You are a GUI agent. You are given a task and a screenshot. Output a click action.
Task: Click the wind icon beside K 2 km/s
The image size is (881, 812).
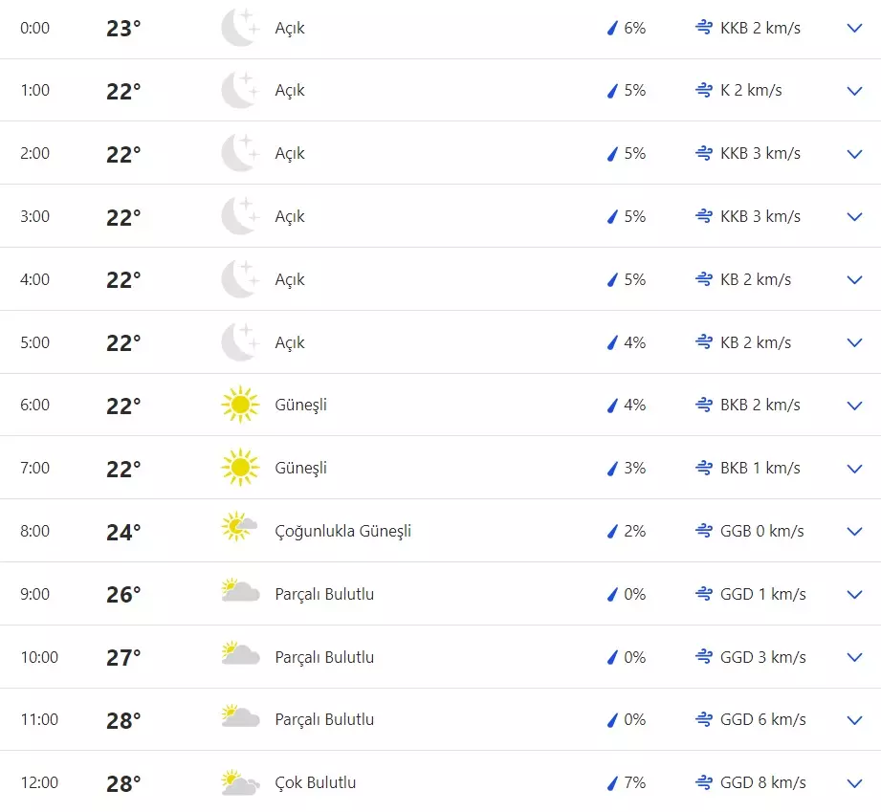704,90
